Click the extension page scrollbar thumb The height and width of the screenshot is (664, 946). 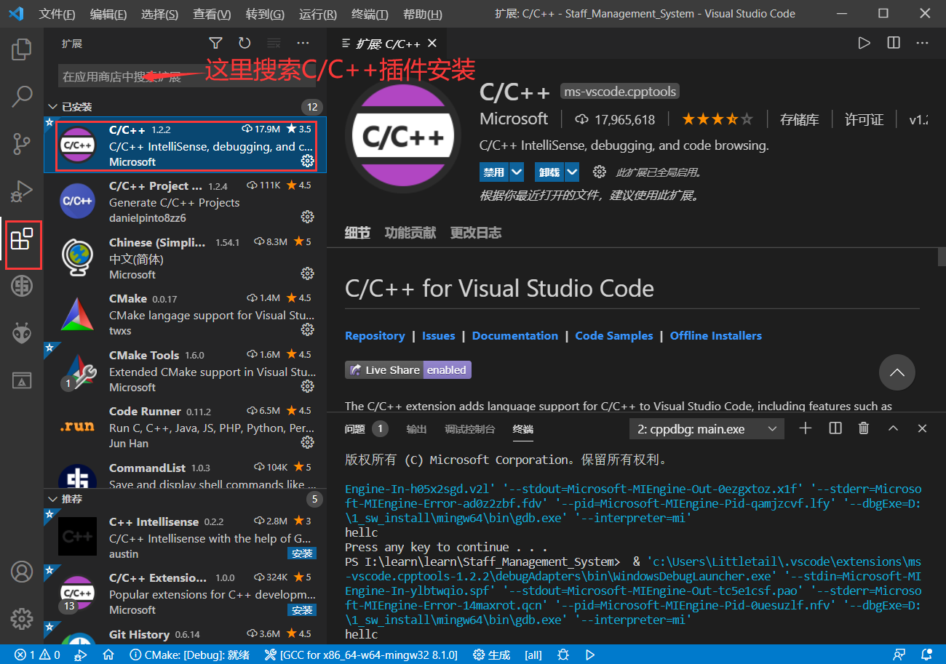click(942, 257)
